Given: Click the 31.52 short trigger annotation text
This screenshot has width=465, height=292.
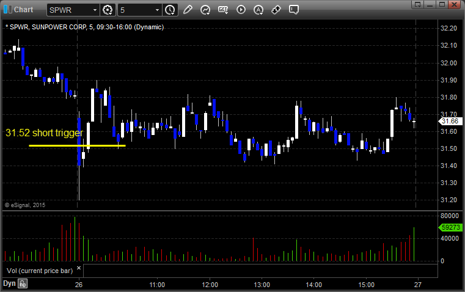Looking at the screenshot, I should pyautogui.click(x=44, y=132).
